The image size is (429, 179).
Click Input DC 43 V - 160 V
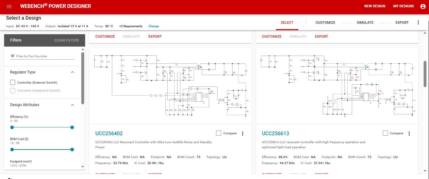click(22, 26)
